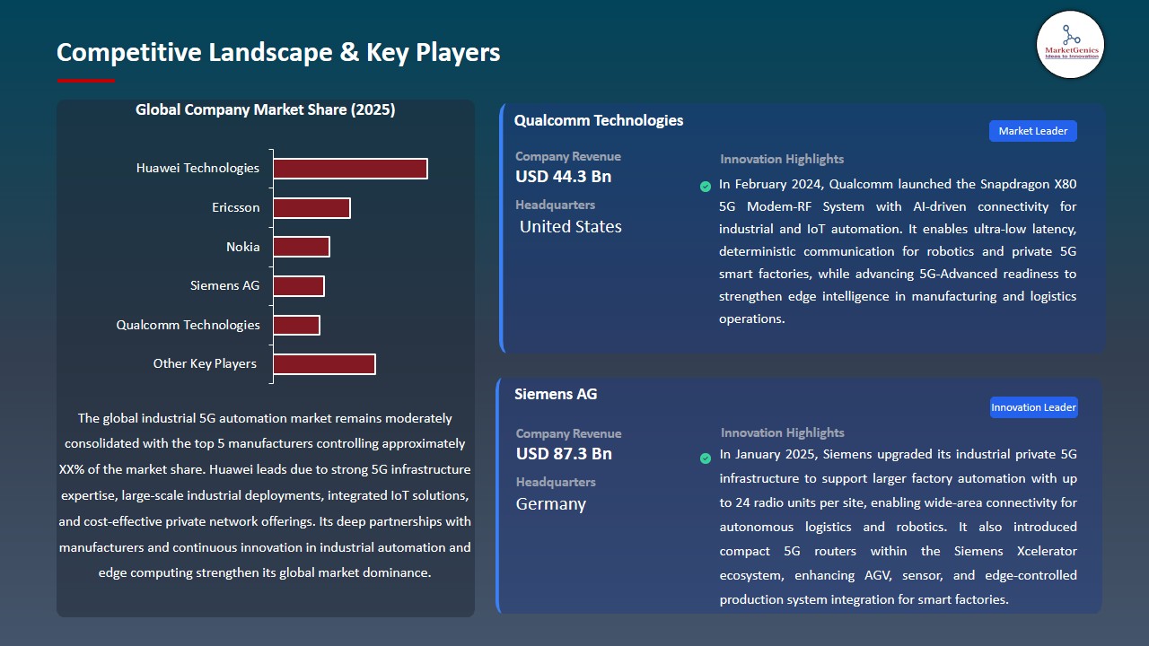
Task: Select the Huawei Technologies bar
Action: pyautogui.click(x=350, y=169)
